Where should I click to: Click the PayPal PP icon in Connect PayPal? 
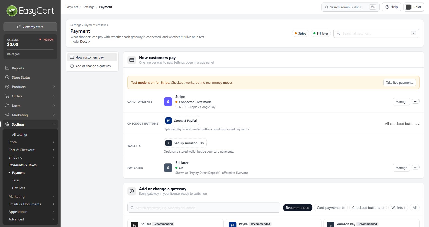pyautogui.click(x=169, y=121)
